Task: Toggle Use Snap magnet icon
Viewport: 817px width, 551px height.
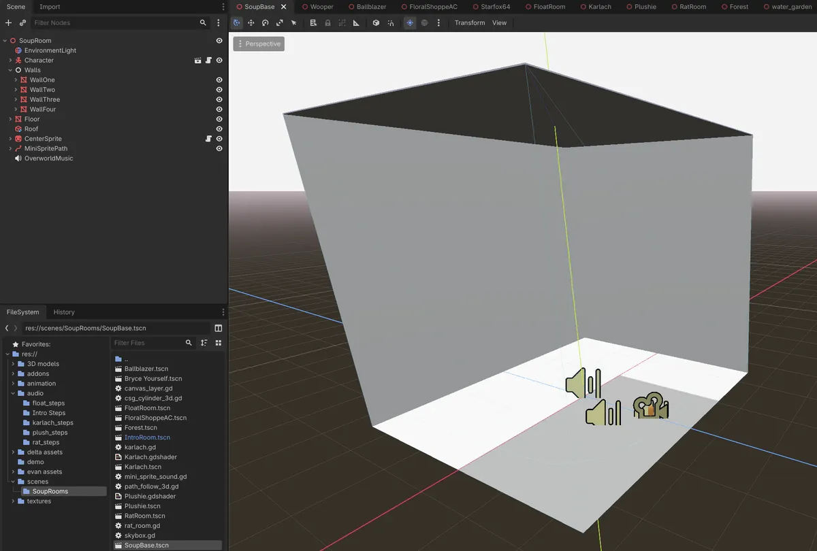Action: pyautogui.click(x=390, y=22)
